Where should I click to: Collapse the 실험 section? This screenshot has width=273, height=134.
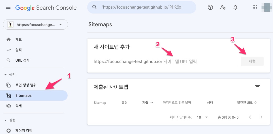point(10,120)
